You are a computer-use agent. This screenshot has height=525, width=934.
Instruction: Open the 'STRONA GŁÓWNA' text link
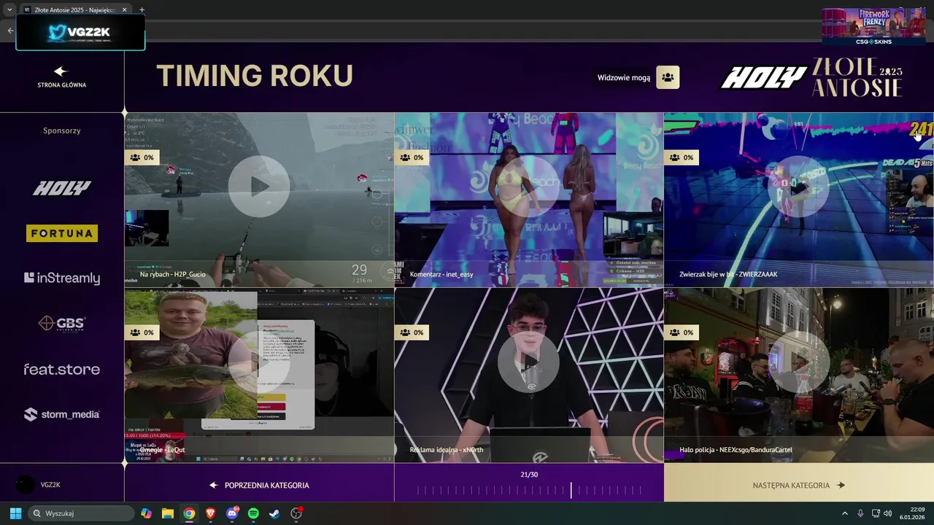point(62,85)
